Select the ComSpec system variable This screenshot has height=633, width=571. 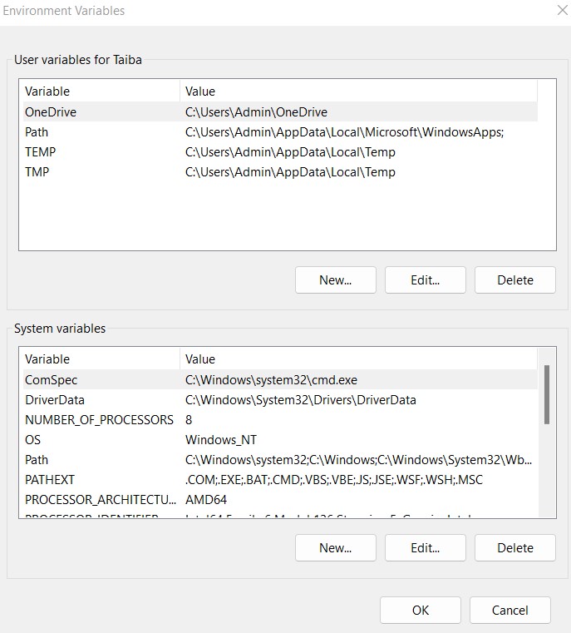click(51, 380)
